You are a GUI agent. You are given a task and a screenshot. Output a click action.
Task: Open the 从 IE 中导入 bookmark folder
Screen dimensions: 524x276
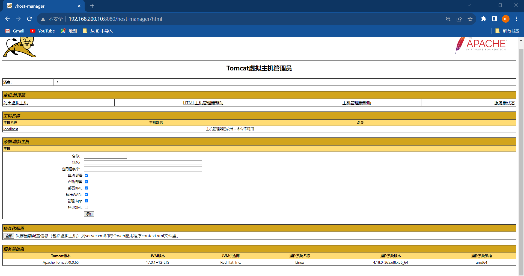point(98,31)
